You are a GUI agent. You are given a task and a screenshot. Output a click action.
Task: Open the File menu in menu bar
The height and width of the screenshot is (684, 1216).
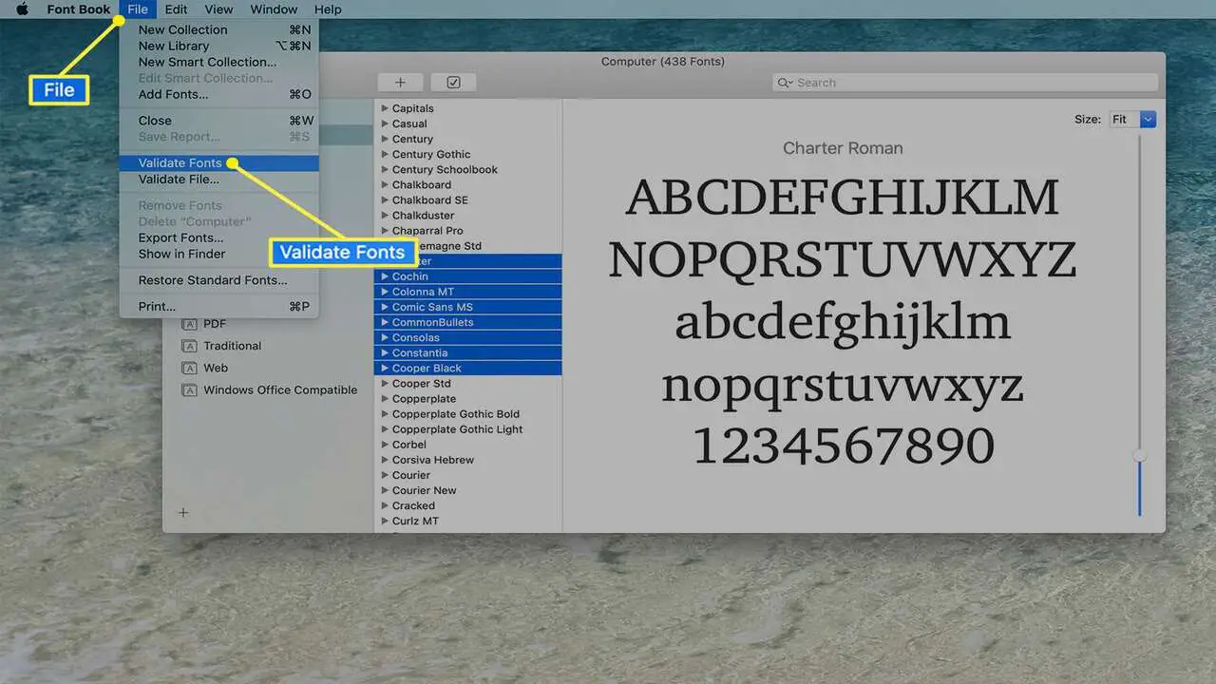coord(138,9)
